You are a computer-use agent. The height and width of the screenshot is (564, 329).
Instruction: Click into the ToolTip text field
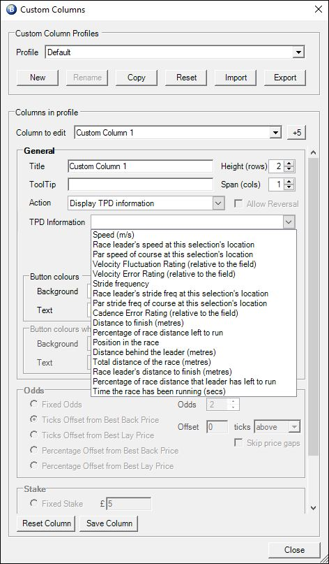pos(140,185)
